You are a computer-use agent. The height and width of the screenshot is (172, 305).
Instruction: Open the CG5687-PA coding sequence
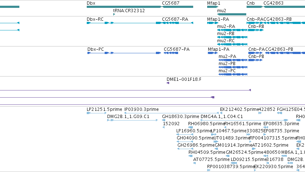click(171, 53)
